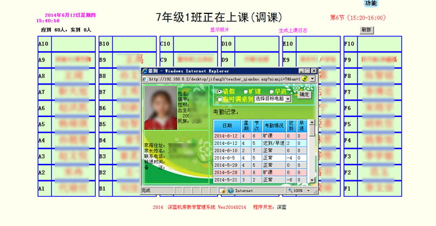Click the empty seat cell A10

(x=74, y=44)
